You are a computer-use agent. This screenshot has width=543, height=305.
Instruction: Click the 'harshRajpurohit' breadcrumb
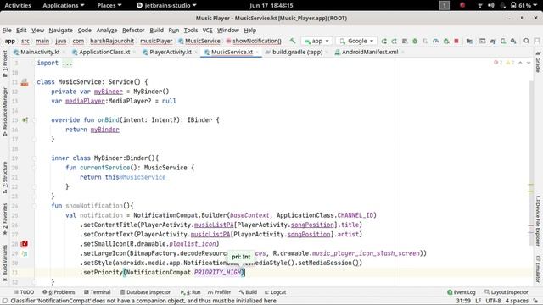pos(112,41)
